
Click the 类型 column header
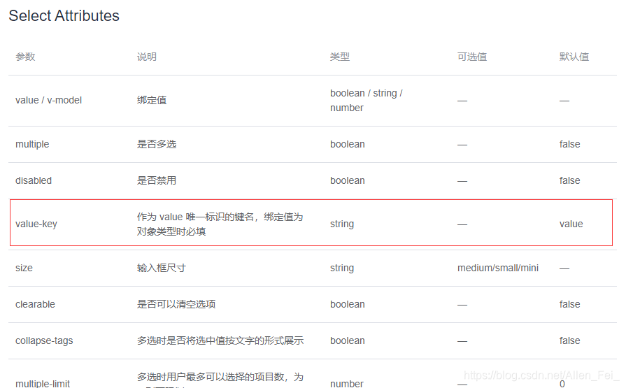pos(340,57)
